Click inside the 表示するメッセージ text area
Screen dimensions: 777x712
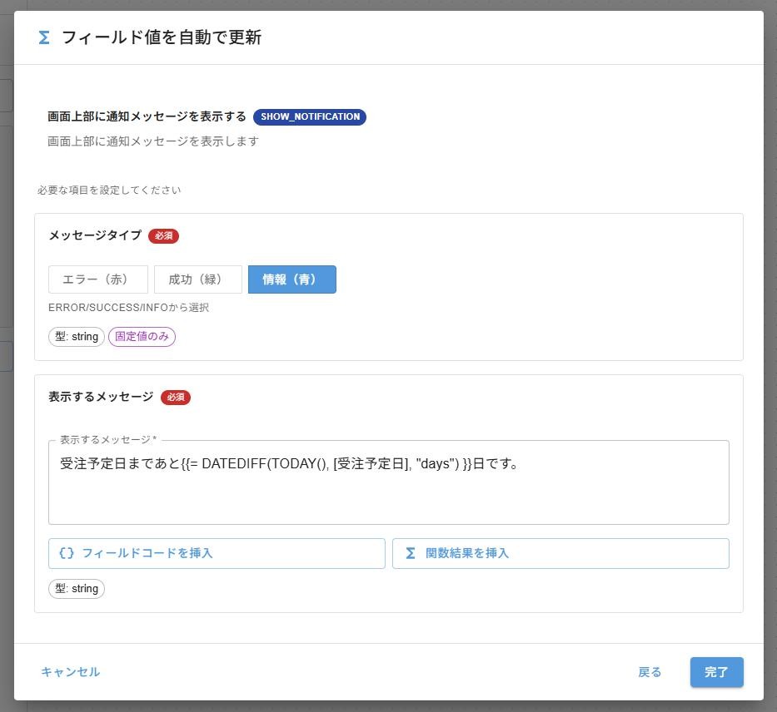(388, 482)
